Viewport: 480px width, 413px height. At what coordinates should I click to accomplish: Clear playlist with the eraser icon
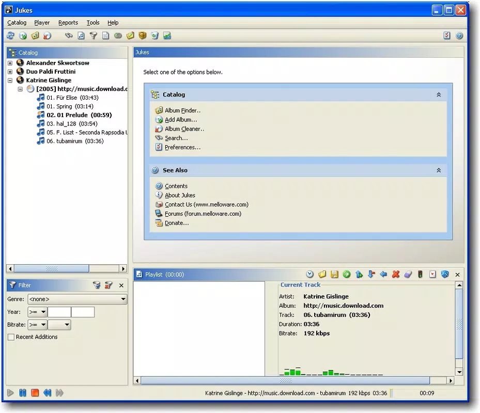408,275
